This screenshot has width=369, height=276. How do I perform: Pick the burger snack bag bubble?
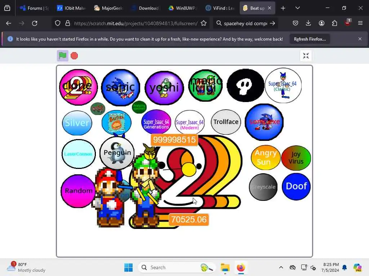pos(116,123)
